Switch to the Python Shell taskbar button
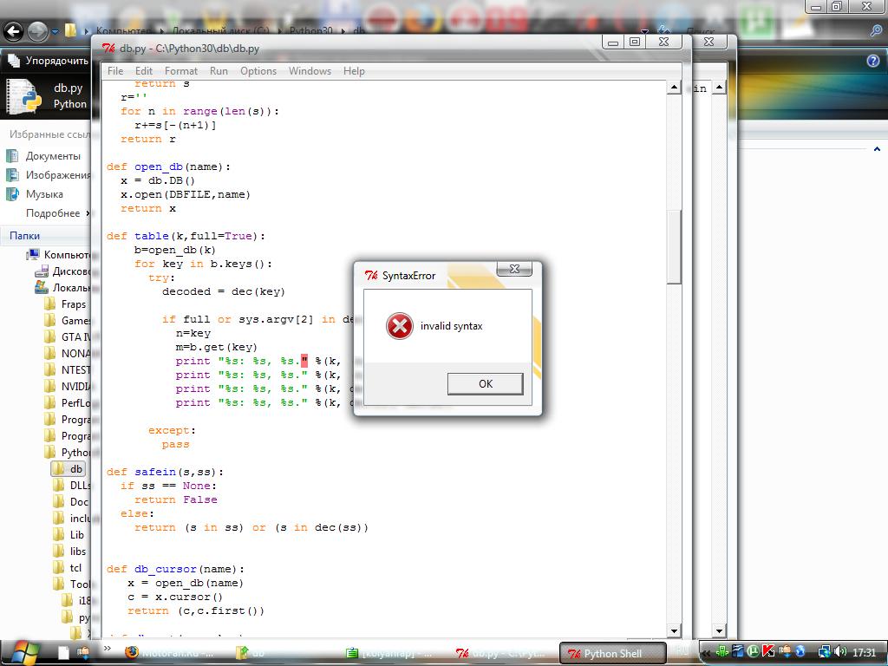 pos(612,653)
